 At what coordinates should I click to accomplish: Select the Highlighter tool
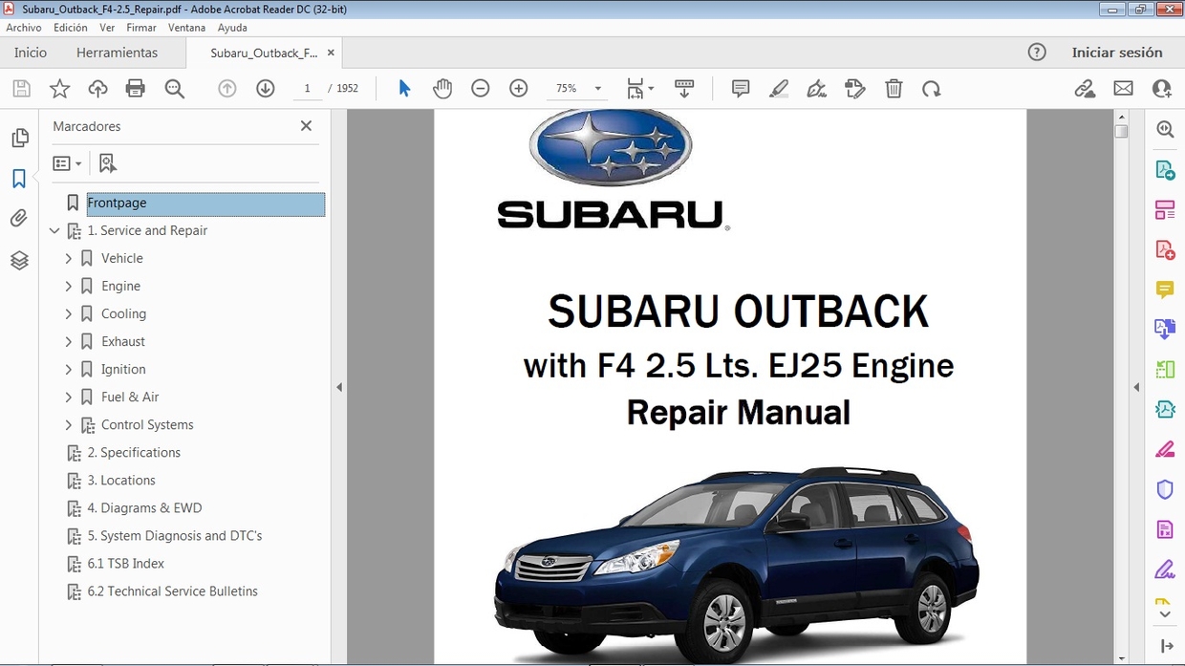click(778, 88)
